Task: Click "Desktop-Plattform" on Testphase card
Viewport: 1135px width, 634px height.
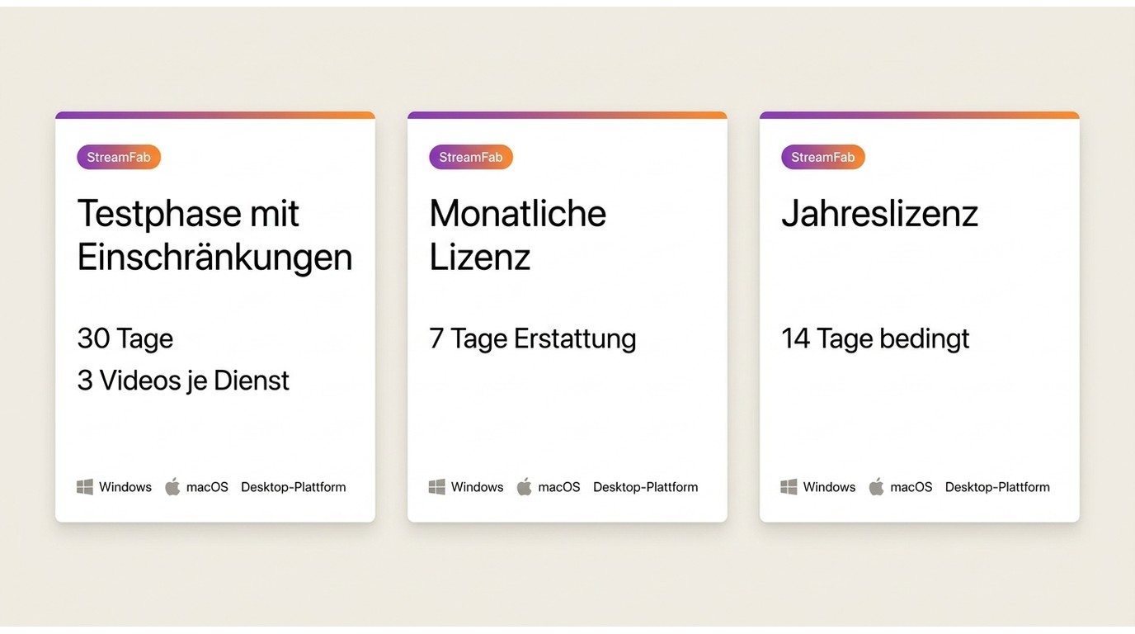Action: (x=294, y=487)
